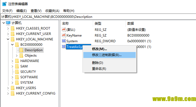The image size is (196, 107).
Task: Click the HKEY_CURRENT_USER folder icon
Action: pos(12,34)
